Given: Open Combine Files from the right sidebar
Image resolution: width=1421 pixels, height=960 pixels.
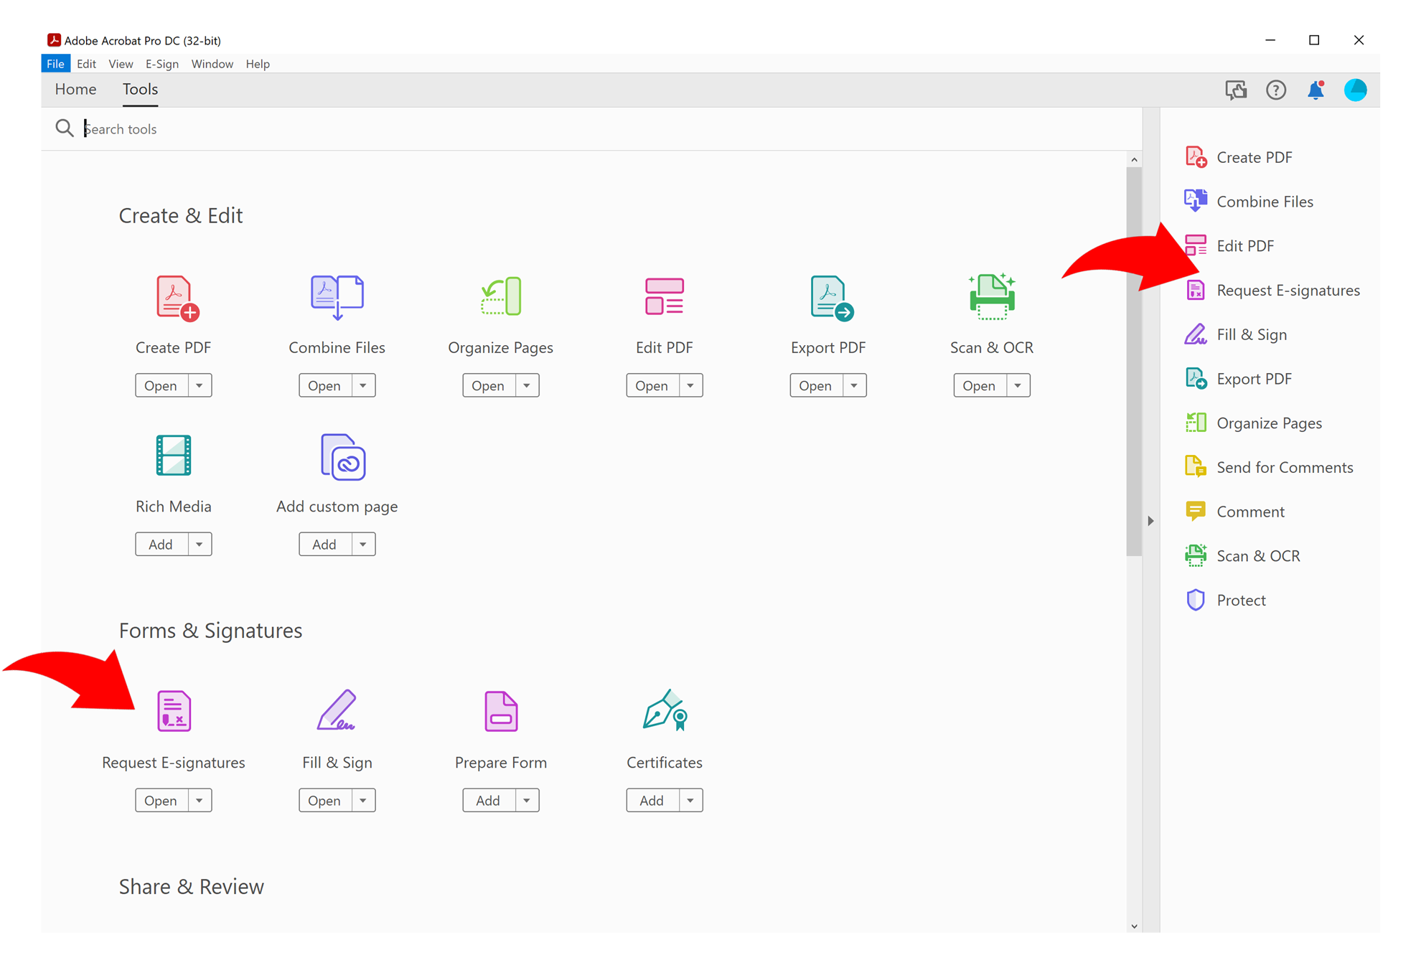Looking at the screenshot, I should (1249, 202).
